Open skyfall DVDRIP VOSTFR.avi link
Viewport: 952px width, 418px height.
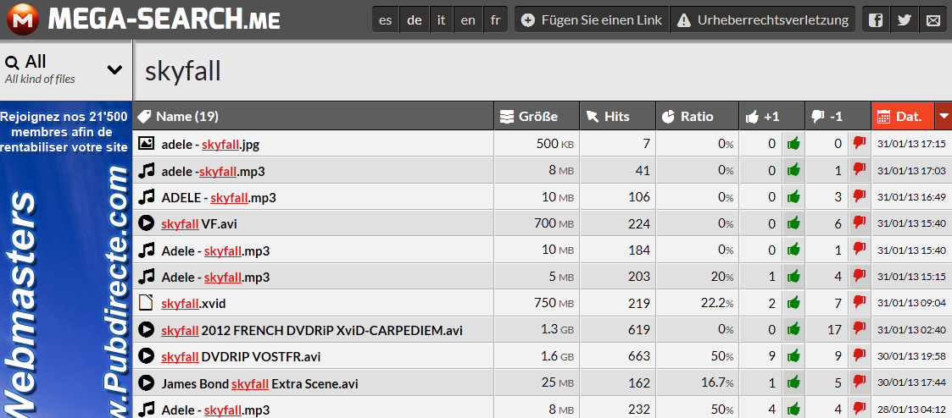(241, 357)
